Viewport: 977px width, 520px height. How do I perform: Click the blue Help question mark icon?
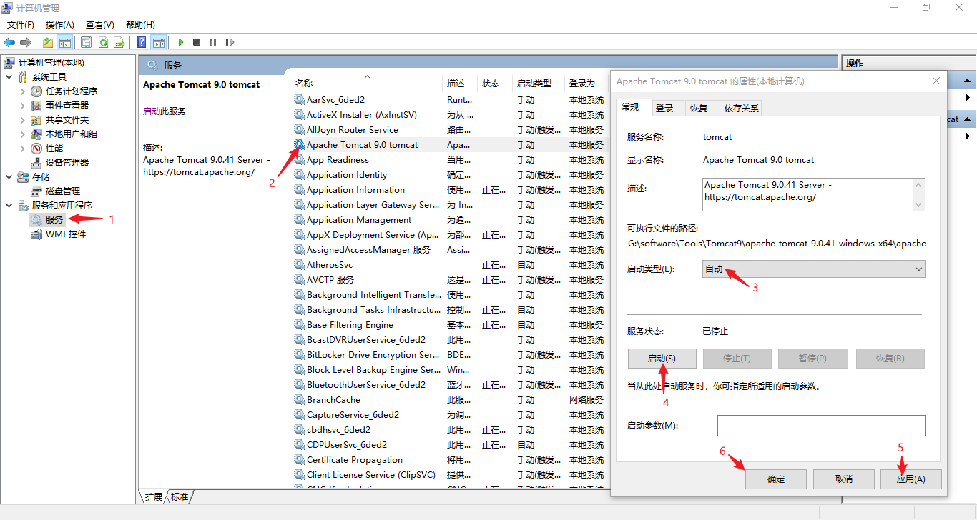142,42
